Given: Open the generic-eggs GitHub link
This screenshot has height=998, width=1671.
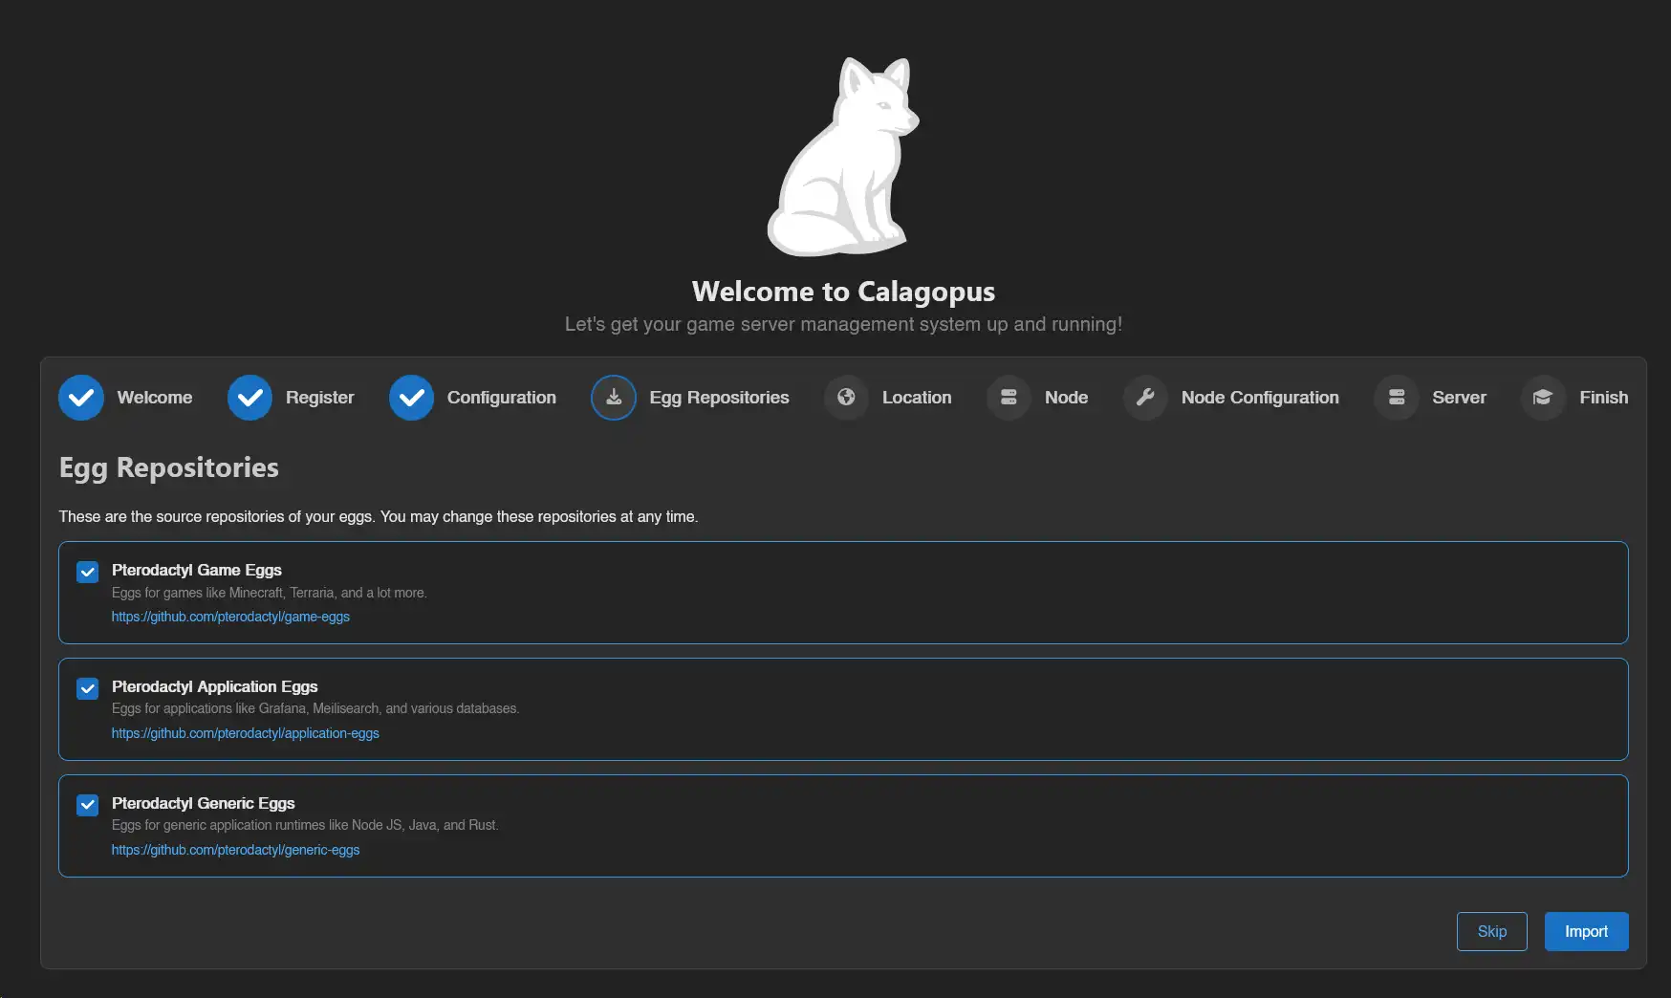Looking at the screenshot, I should [235, 850].
